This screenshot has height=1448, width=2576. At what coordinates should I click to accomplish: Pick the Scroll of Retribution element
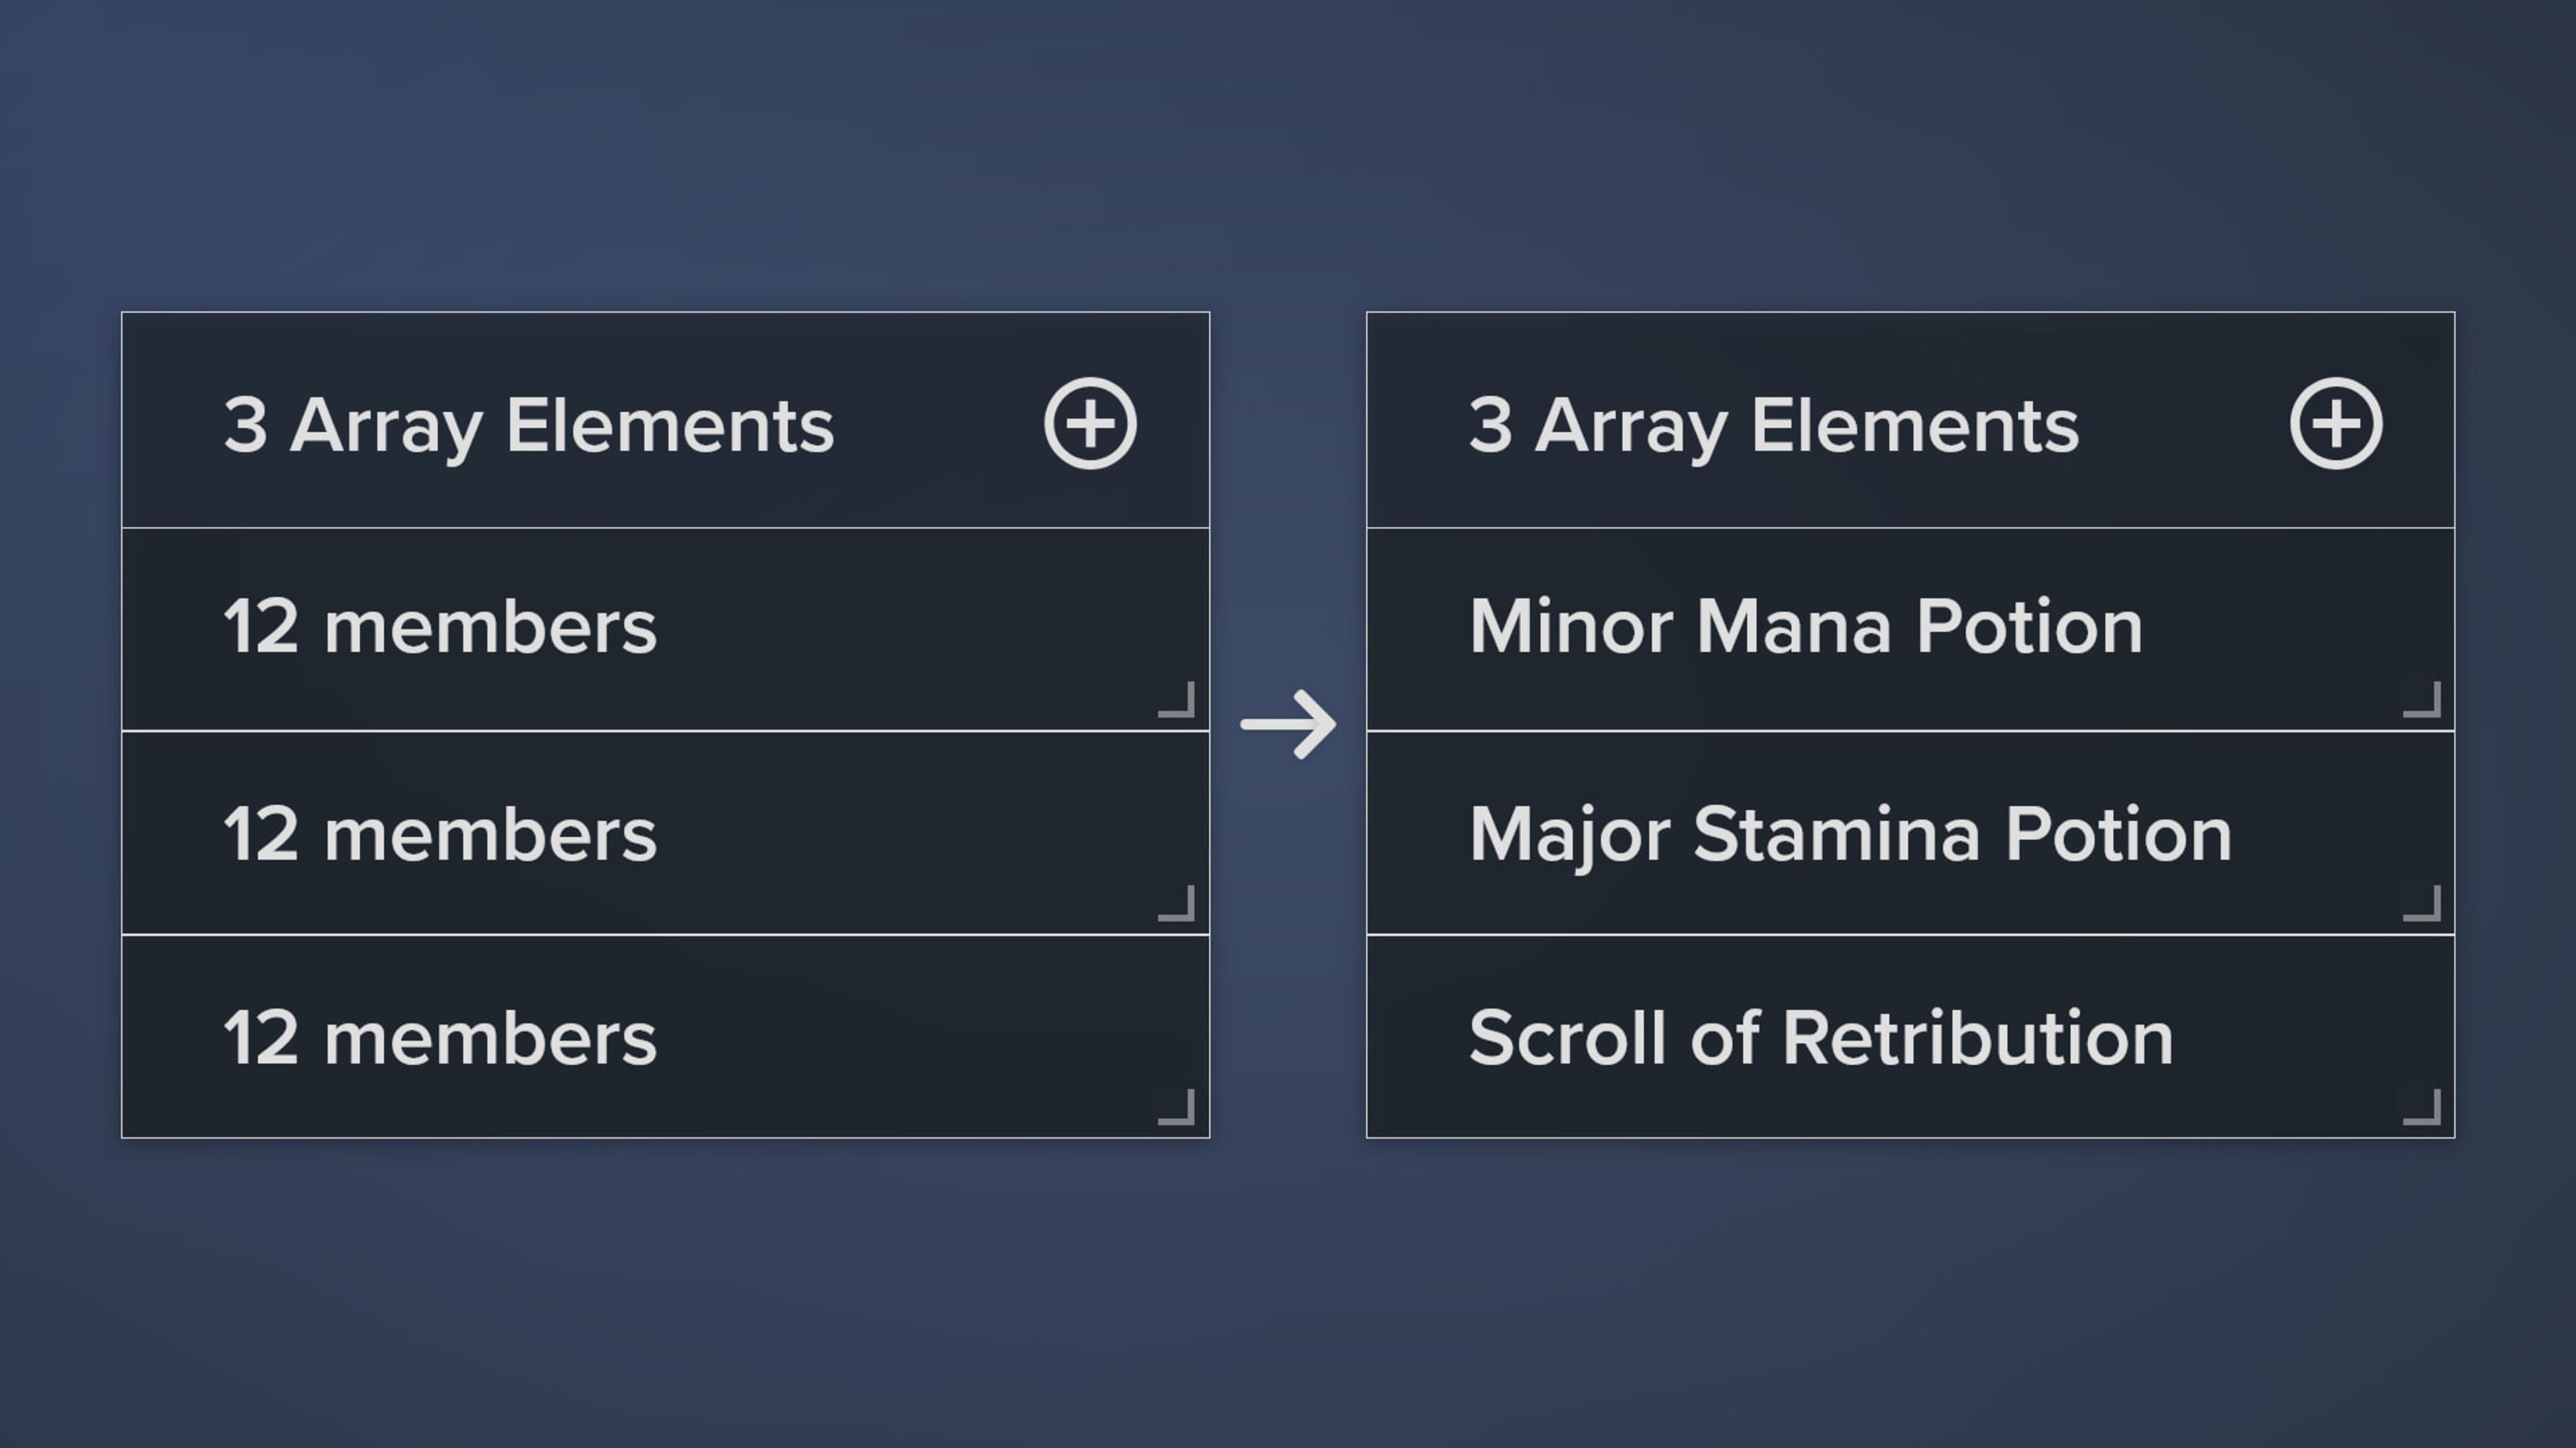(x=1820, y=1038)
